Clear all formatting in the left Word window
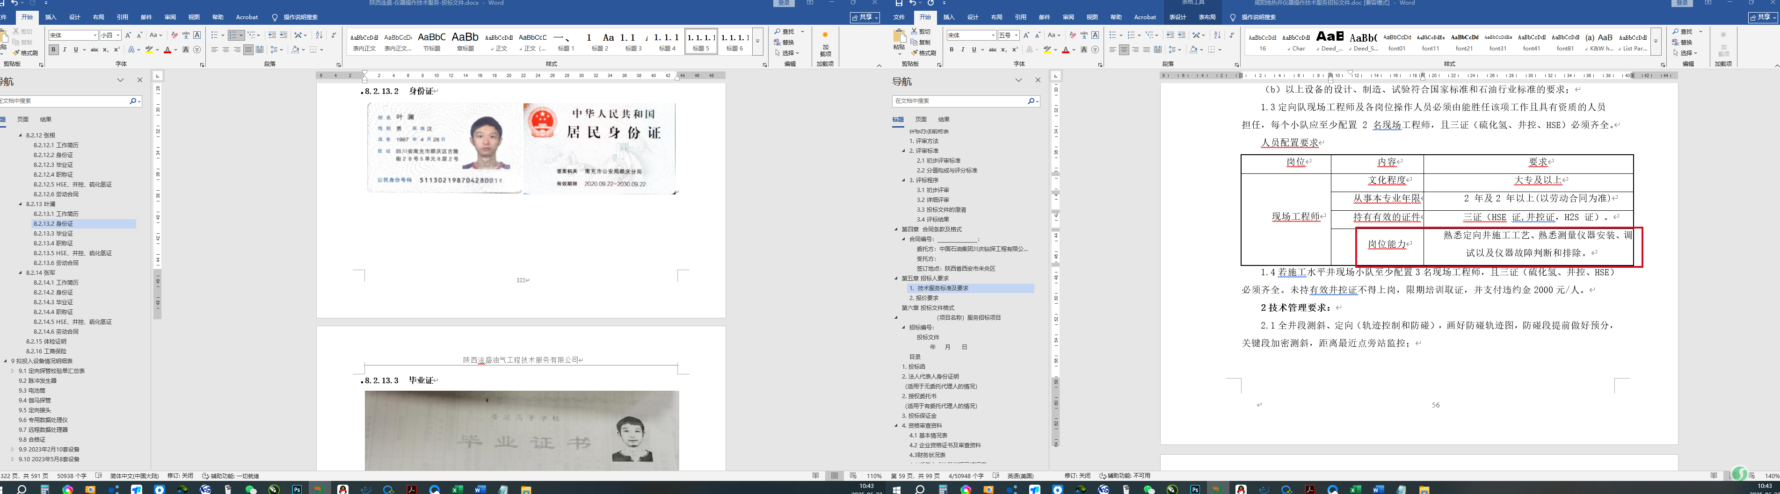This screenshot has height=494, width=1780. [174, 35]
